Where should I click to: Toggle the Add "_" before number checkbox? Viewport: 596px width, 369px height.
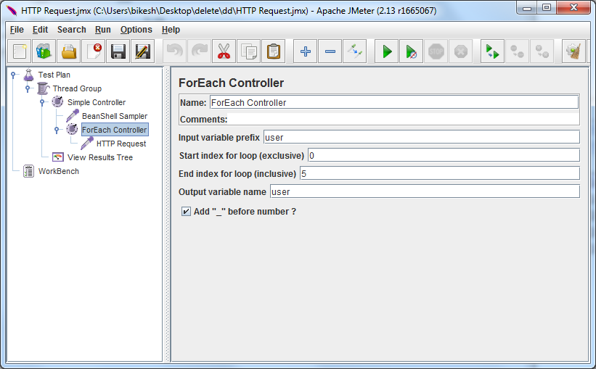(x=186, y=212)
